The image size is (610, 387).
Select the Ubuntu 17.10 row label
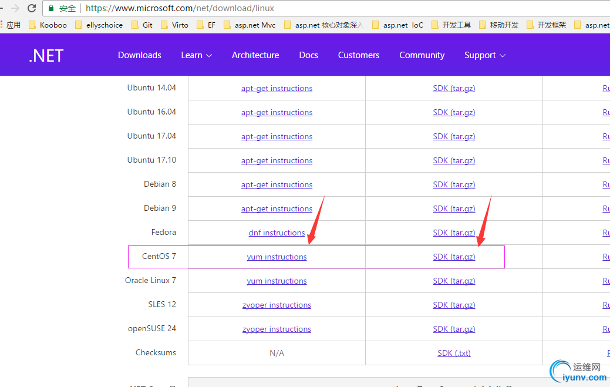point(151,160)
